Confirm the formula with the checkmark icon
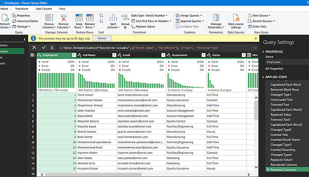Viewport: 309px width, 177px height. click(x=44, y=47)
